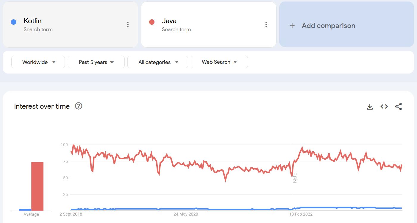The width and height of the screenshot is (417, 223).
Task: Open the Web Search type dropdown
Action: (219, 62)
